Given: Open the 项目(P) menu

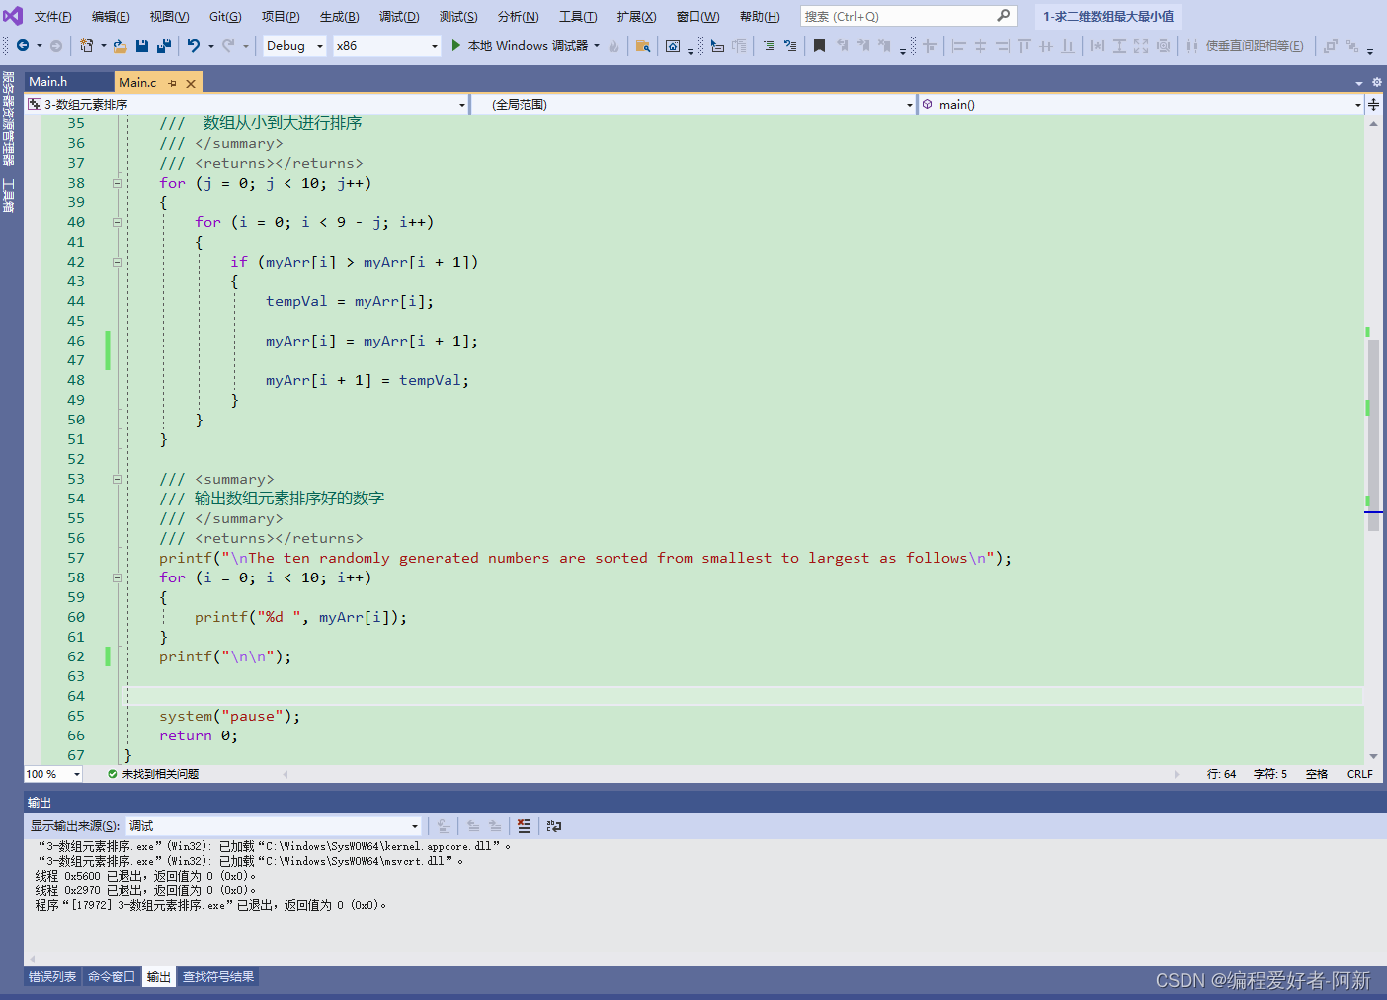Looking at the screenshot, I should 281,17.
